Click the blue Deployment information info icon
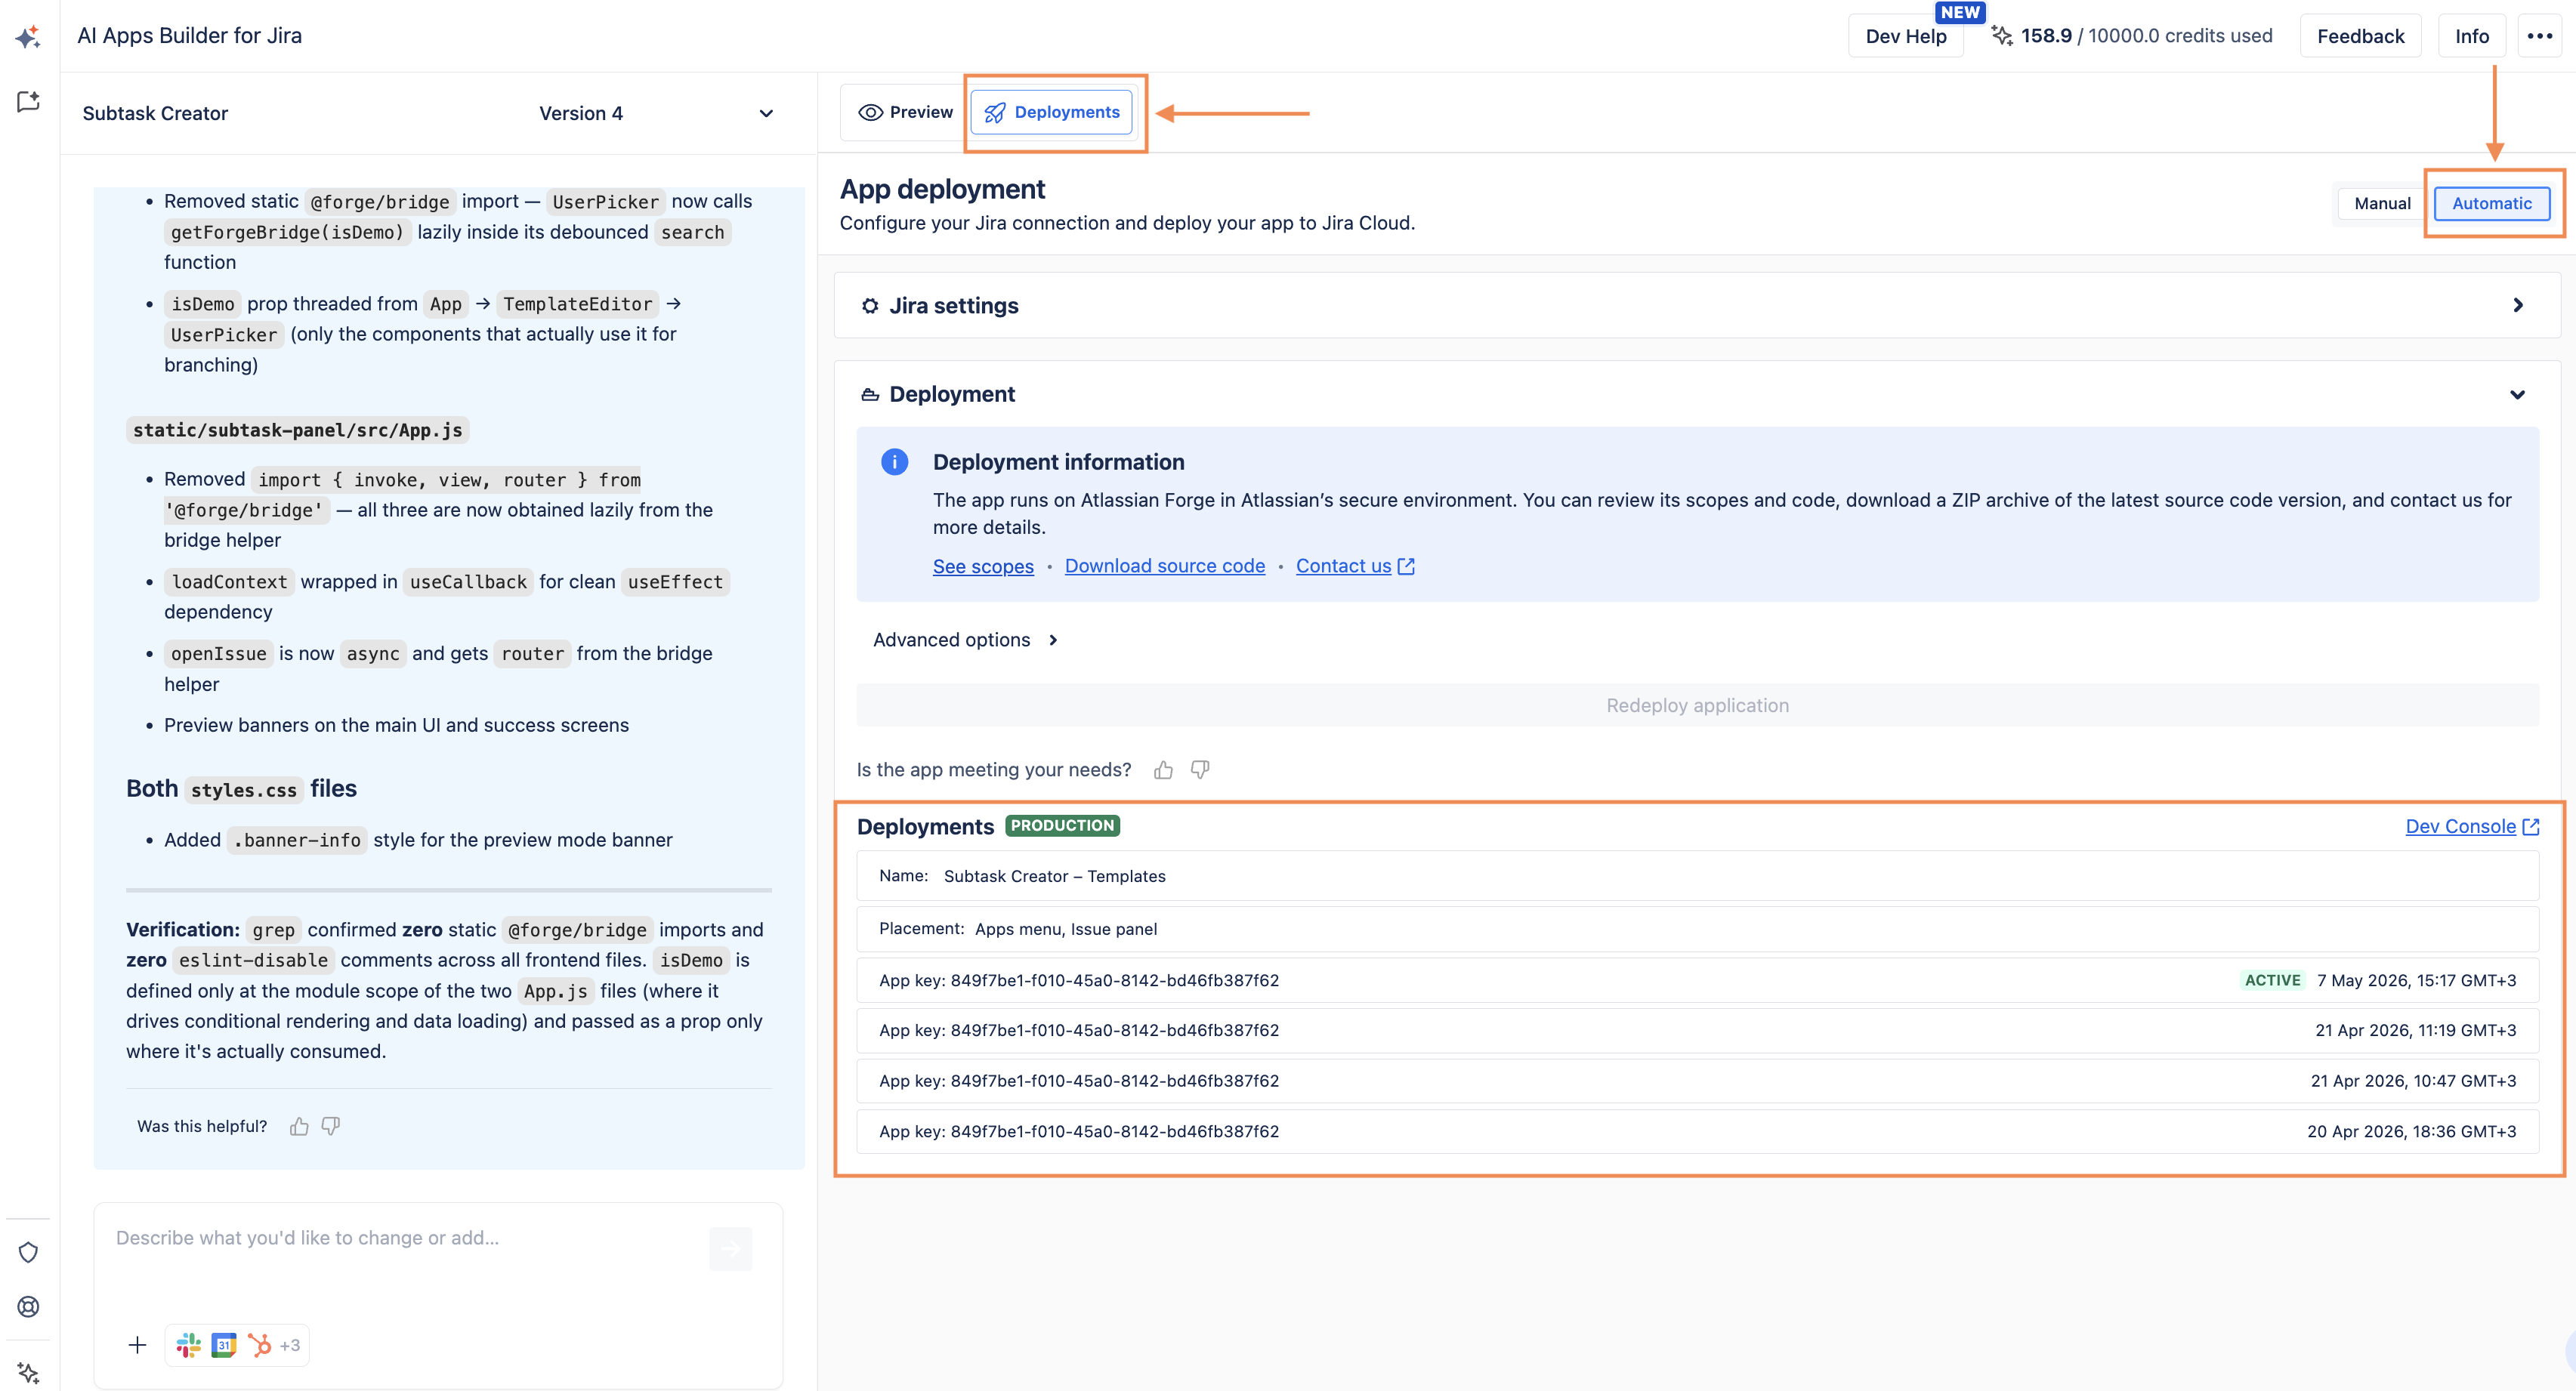Screen dimensions: 2576x1391 pyautogui.click(x=894, y=462)
